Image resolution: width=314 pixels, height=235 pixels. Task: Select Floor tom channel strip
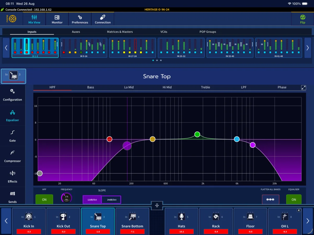250,221
